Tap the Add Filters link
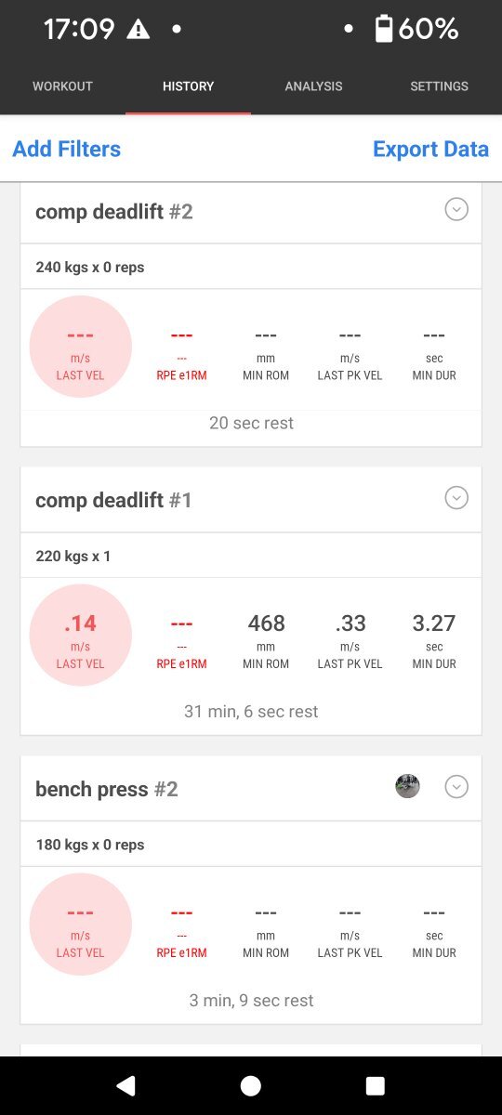Image resolution: width=502 pixels, height=1115 pixels. coord(66,149)
